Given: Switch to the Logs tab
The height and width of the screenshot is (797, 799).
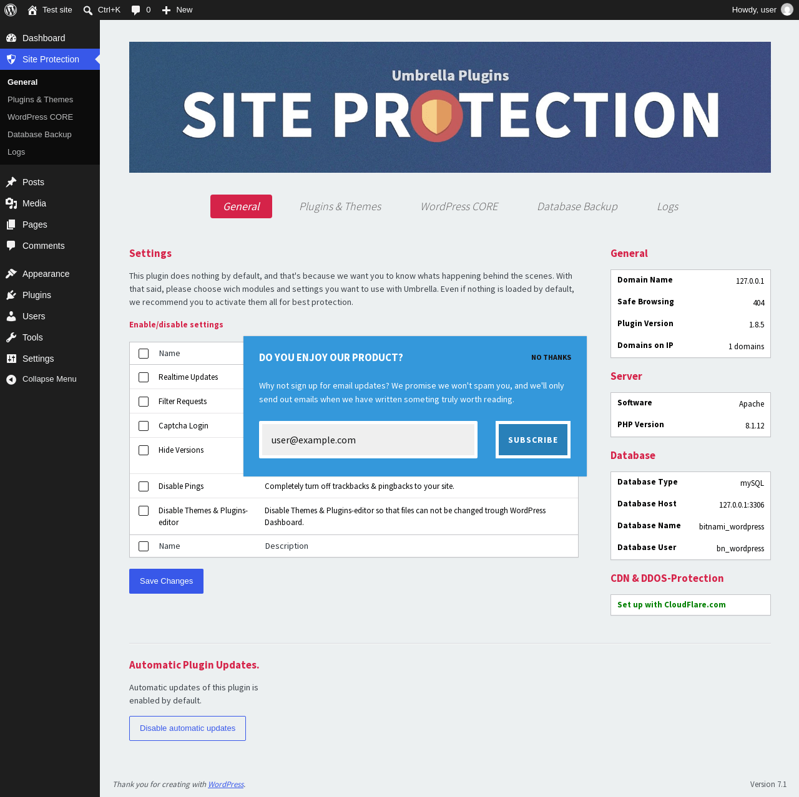Looking at the screenshot, I should (x=667, y=206).
